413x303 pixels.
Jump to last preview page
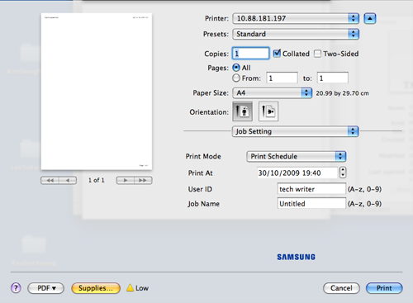coord(143,181)
